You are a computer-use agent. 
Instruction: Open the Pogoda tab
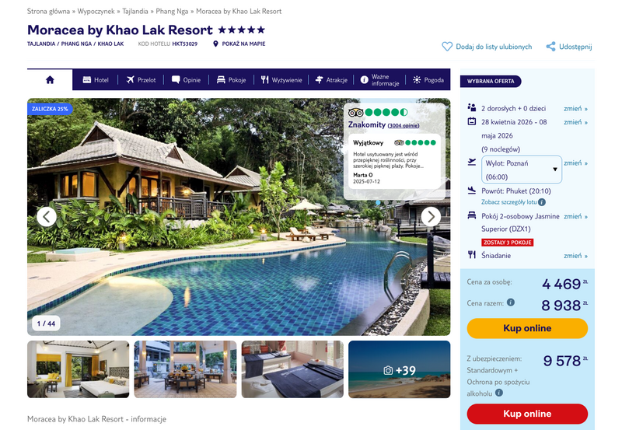(428, 80)
